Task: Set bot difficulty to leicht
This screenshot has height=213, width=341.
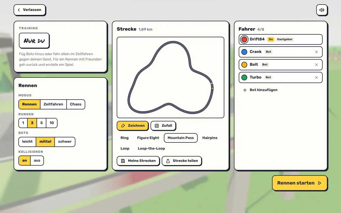Action: coord(27,142)
